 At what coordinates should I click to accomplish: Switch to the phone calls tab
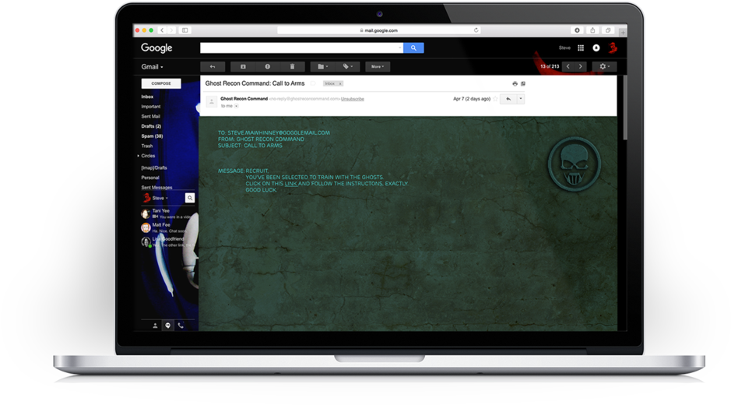(x=181, y=326)
